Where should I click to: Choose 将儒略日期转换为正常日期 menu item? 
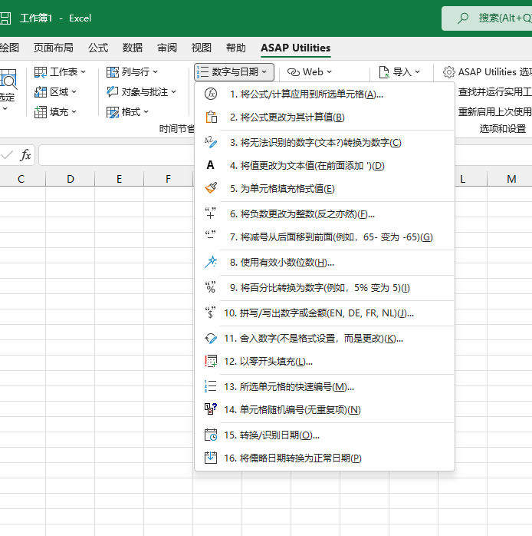[x=324, y=458]
